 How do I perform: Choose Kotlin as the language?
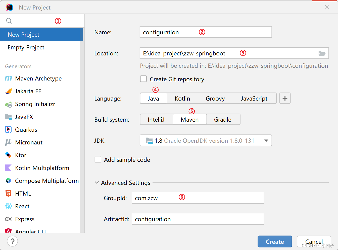pyautogui.click(x=182, y=98)
